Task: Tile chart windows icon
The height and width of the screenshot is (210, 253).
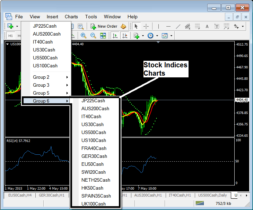Action: point(103,36)
